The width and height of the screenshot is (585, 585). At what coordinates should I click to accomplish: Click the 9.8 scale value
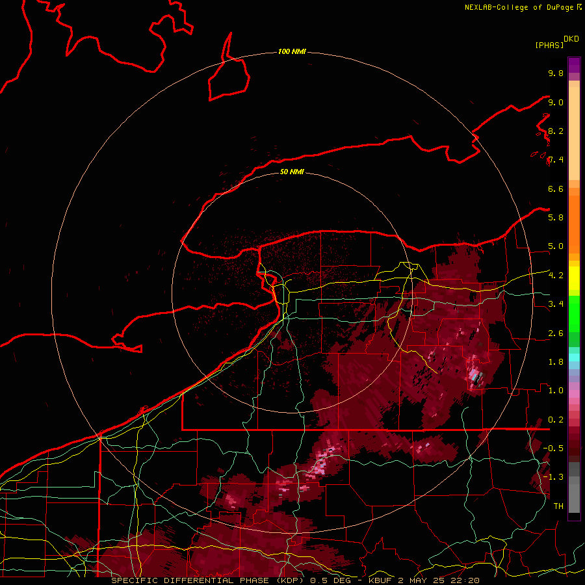coord(556,73)
